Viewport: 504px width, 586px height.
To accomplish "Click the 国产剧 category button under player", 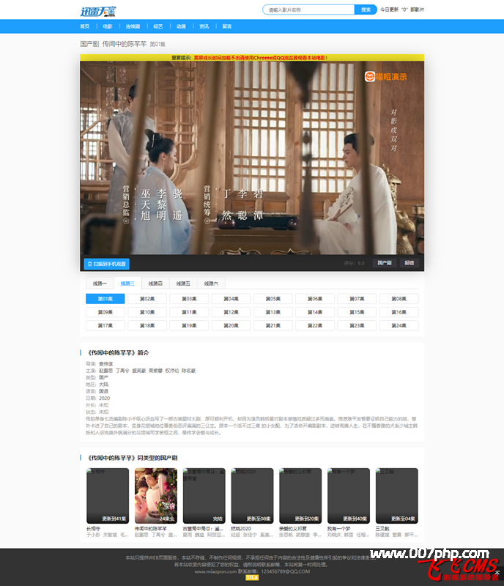I will point(384,263).
